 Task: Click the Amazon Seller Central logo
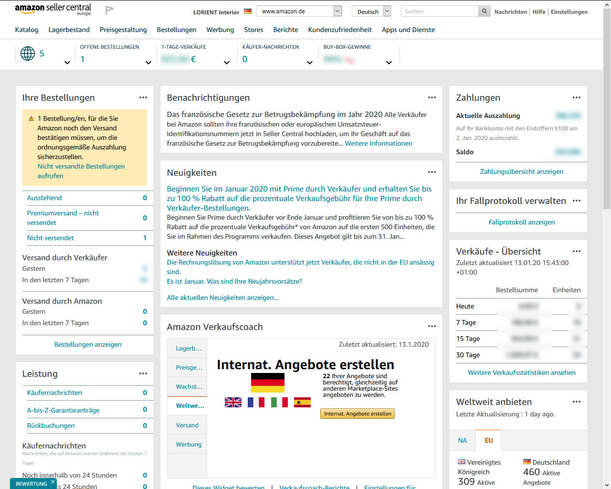(53, 10)
